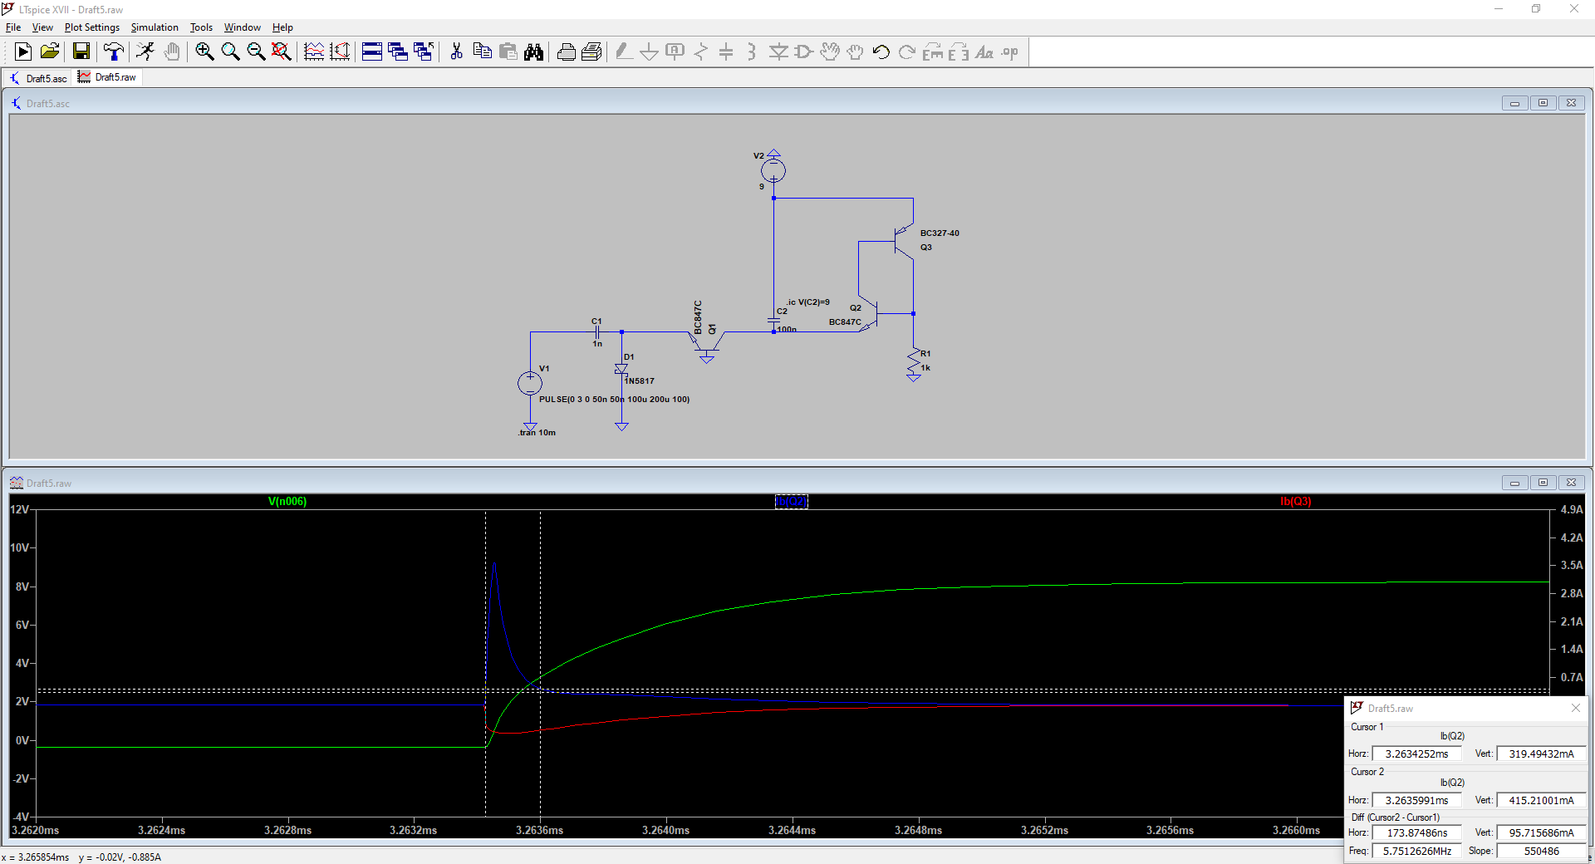Select the Drag closed-hand tool

coord(856,52)
